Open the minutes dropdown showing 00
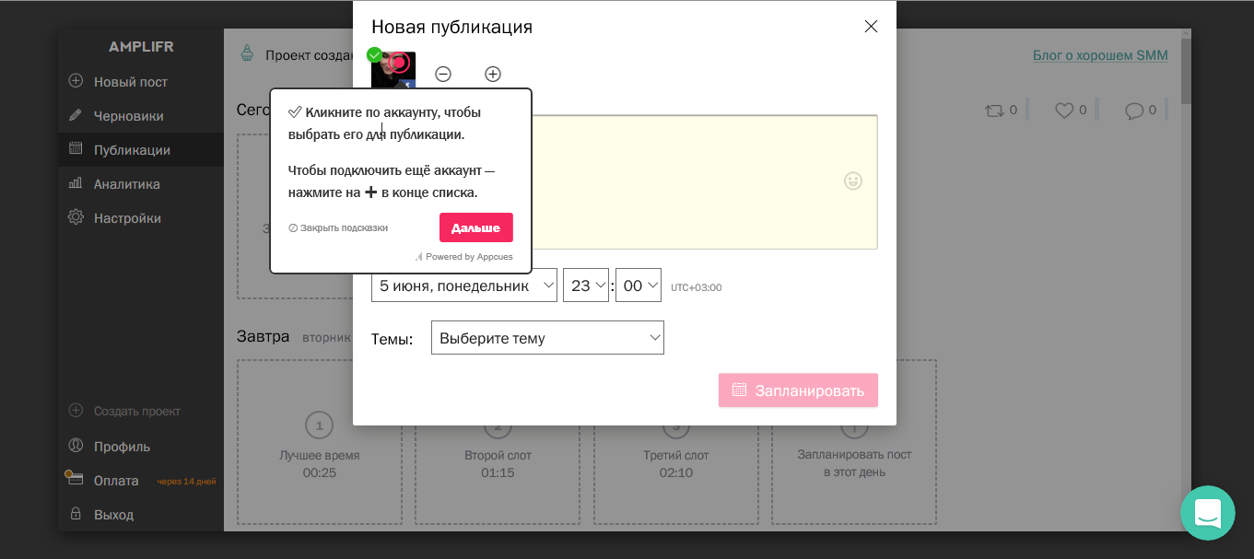Screen dimensions: 1254x559 (x=639, y=285)
